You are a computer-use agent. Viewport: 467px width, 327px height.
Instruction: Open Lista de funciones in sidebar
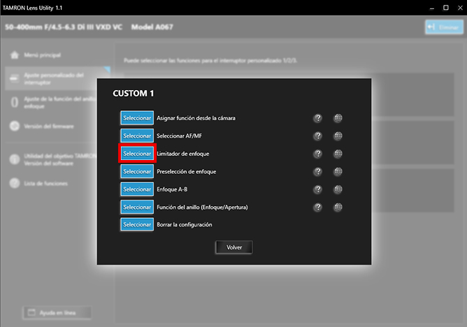coord(46,183)
